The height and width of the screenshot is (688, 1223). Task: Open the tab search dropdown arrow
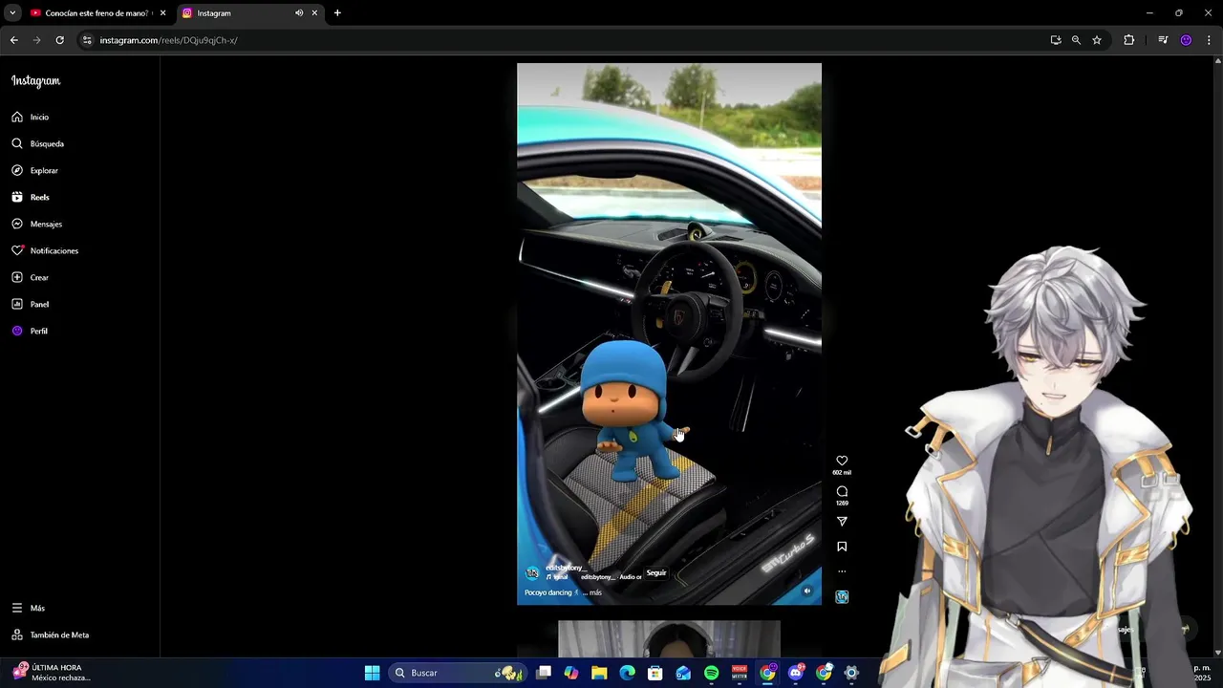point(12,13)
